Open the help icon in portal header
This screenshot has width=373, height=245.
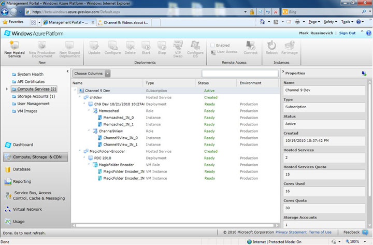pos(368,33)
